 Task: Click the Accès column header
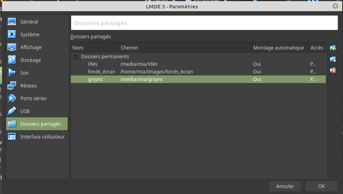tap(317, 48)
